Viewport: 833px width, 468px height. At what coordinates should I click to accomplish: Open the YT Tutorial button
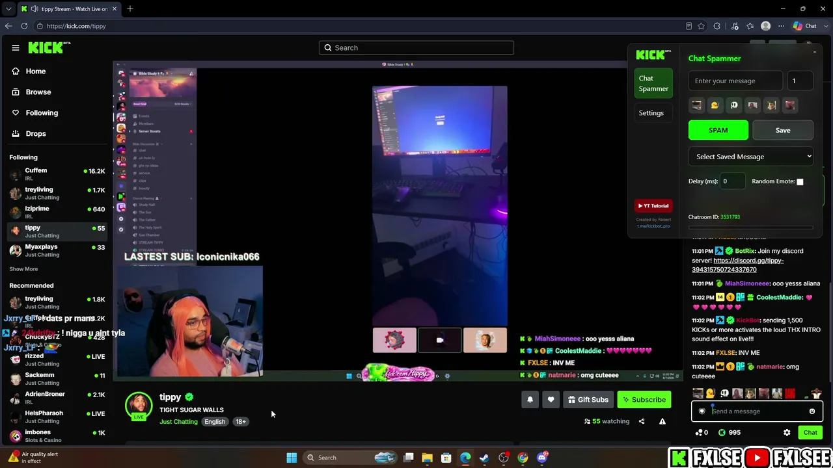pos(653,206)
